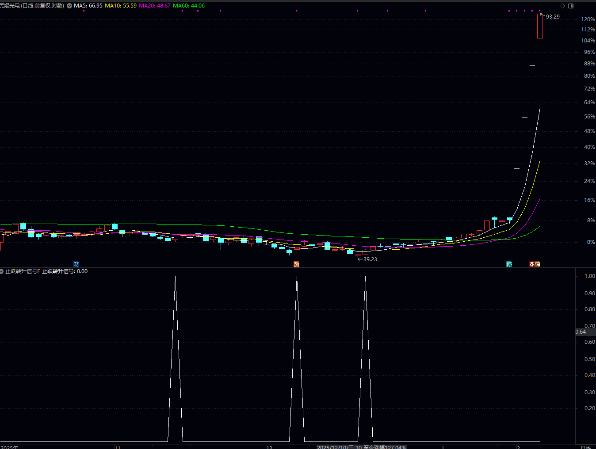
Task: Expand the 止跌转升信号F indicator dropdown
Action: [2, 271]
